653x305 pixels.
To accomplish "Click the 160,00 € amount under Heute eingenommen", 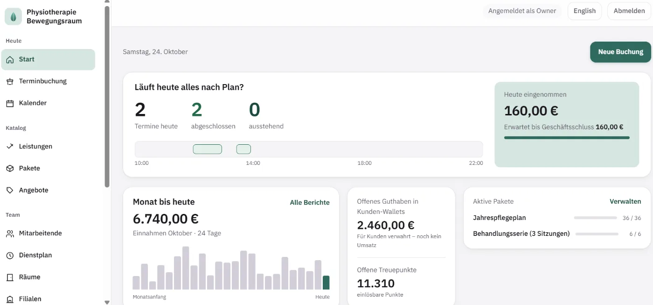I will tap(531, 111).
